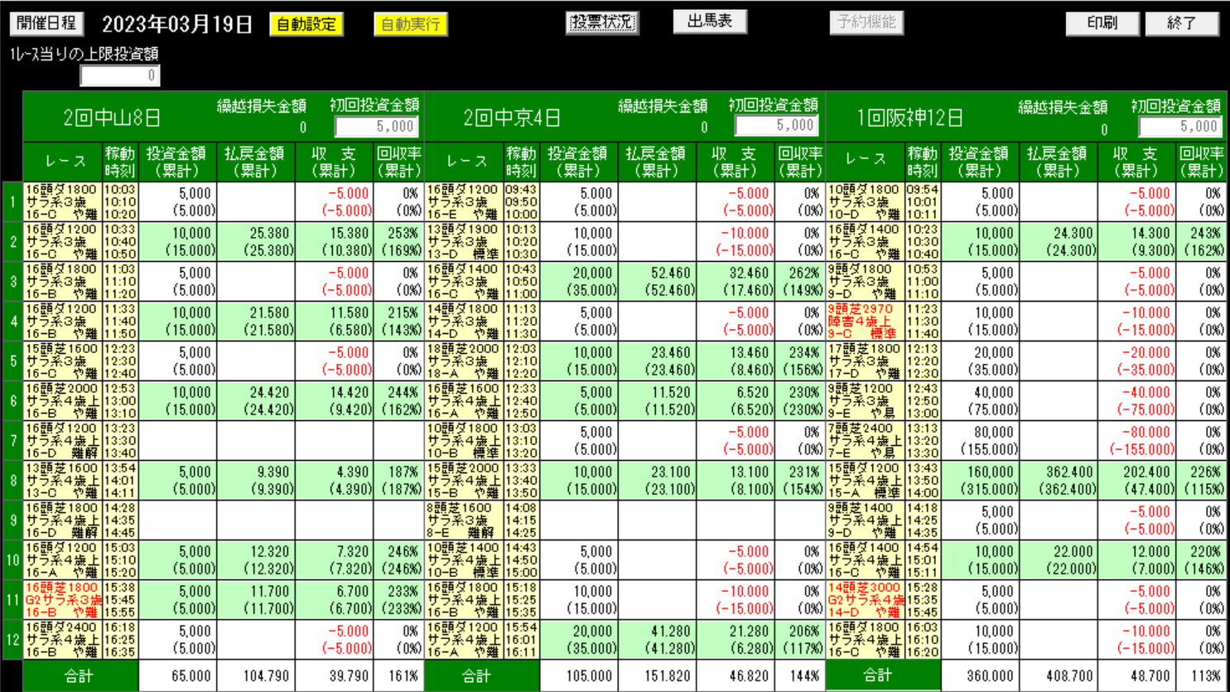Image resolution: width=1230 pixels, height=692 pixels.
Task: Click the 合計 label under 中京 table
Action: click(x=476, y=676)
